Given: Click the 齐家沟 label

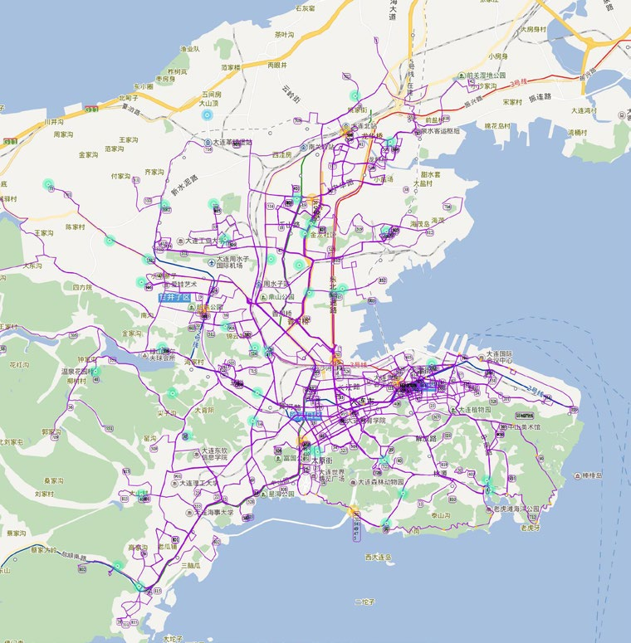Looking at the screenshot, I should click(x=154, y=173).
